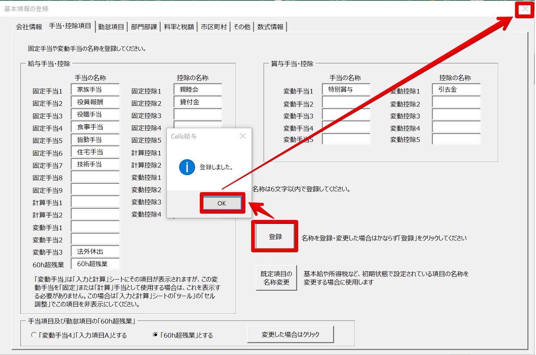Click the 変動手当3 field containing 法外休出
The width and height of the screenshot is (536, 355).
(95, 251)
